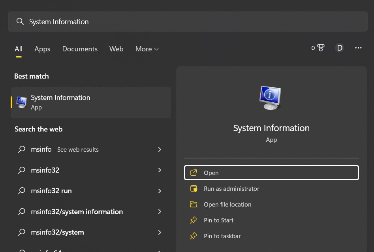Click the large System Information preview icon
Screen dimensions: 374x252
271,98
